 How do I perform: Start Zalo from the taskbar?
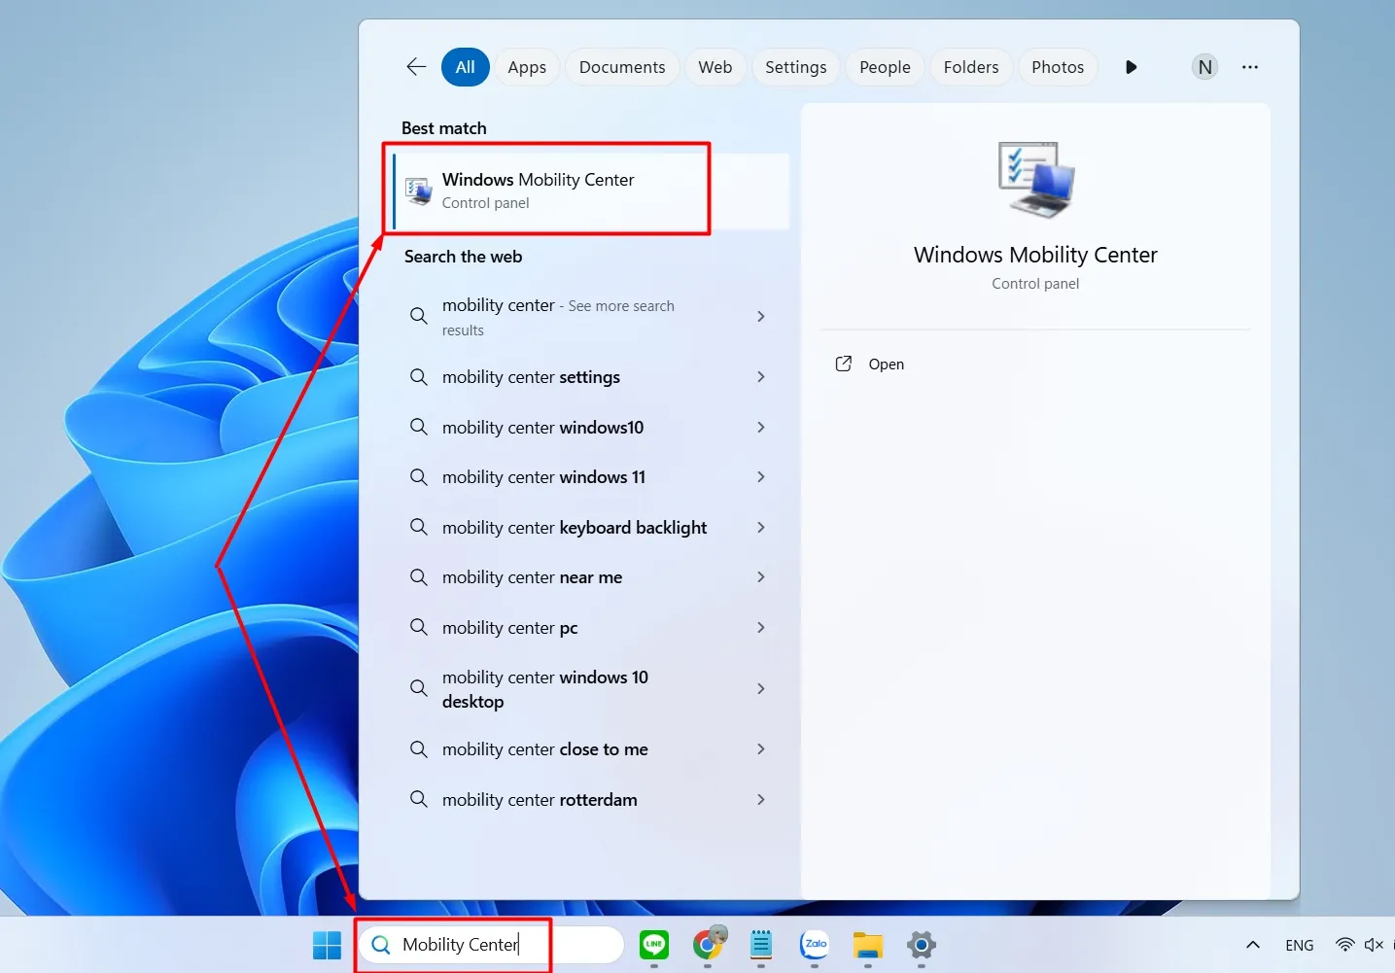tap(814, 945)
